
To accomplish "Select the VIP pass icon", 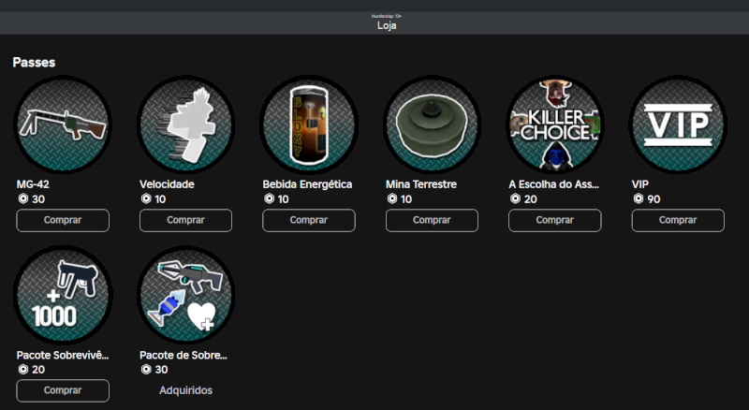I will (x=678, y=124).
